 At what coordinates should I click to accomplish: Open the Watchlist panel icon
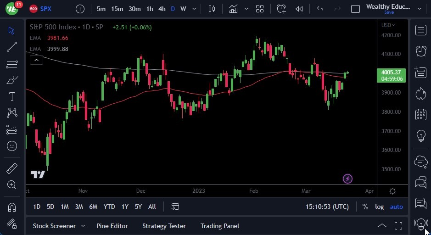coord(420,30)
